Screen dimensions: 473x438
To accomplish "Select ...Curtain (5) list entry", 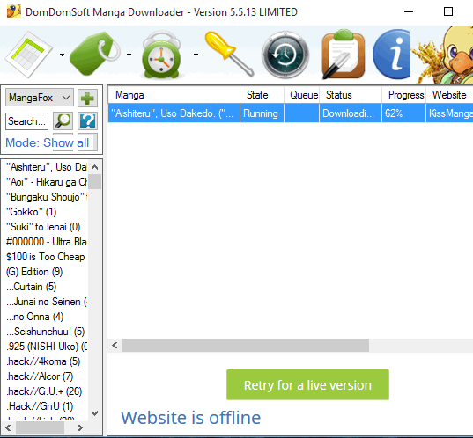I will tap(32, 287).
